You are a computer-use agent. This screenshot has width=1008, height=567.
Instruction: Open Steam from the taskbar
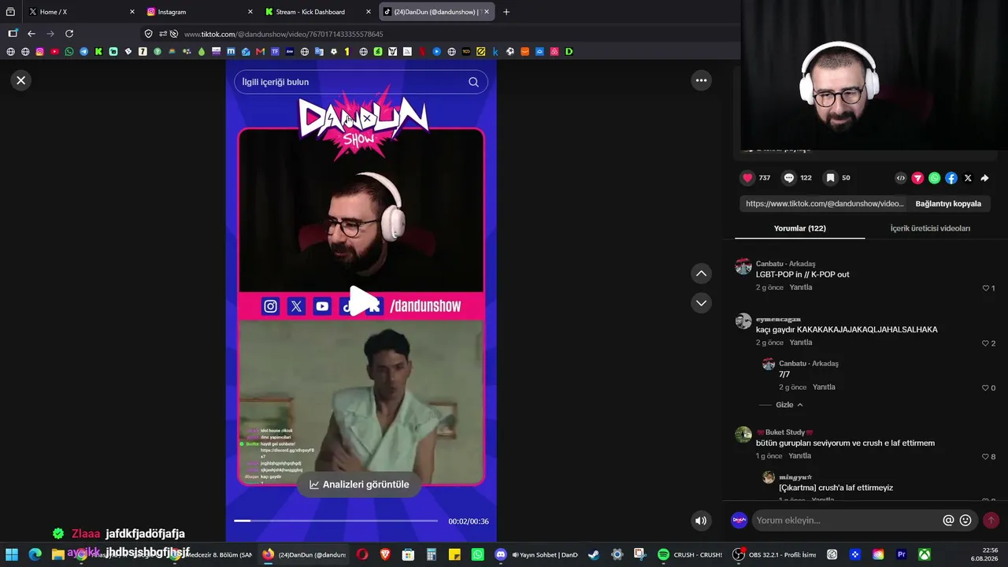593,554
